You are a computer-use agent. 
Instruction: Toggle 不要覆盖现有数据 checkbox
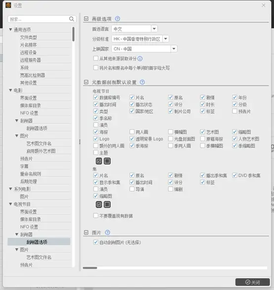96,216
